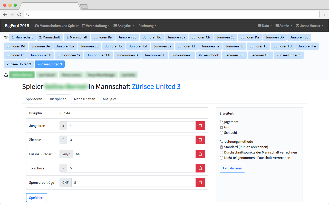Click the Aktualisieren button
Screen dimensions: 329x204
(232, 168)
